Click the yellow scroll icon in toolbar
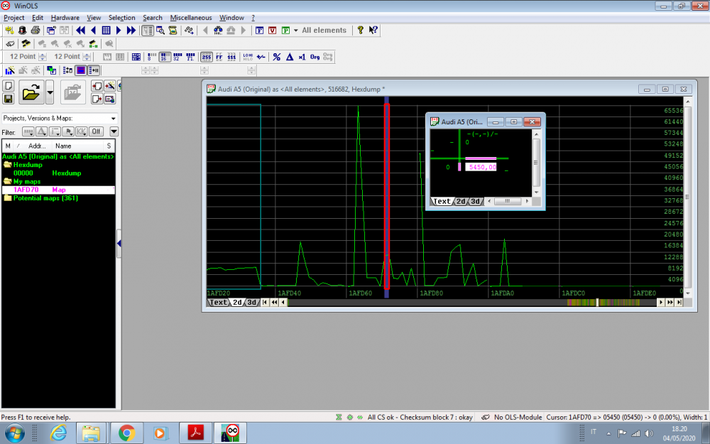 click(173, 31)
